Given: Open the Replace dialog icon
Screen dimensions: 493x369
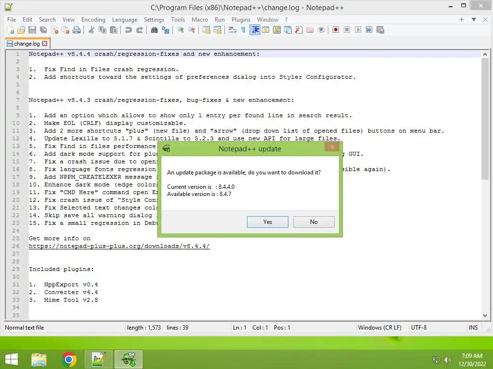Looking at the screenshot, I should tap(166, 30).
